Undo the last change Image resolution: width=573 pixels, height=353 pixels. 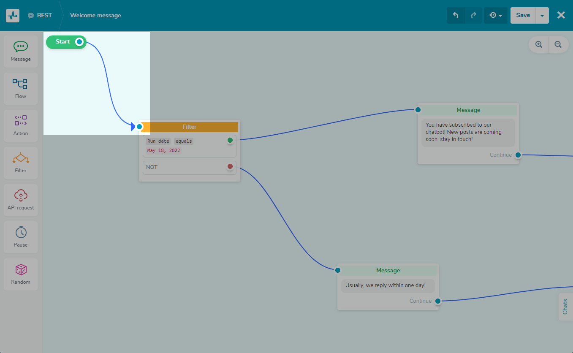(x=456, y=16)
